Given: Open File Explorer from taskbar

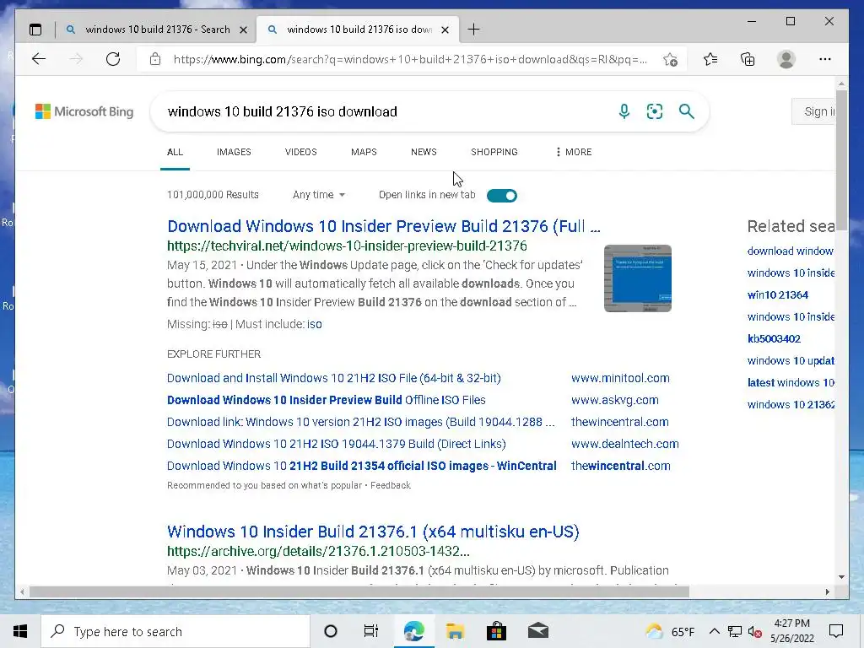Looking at the screenshot, I should pyautogui.click(x=455, y=631).
